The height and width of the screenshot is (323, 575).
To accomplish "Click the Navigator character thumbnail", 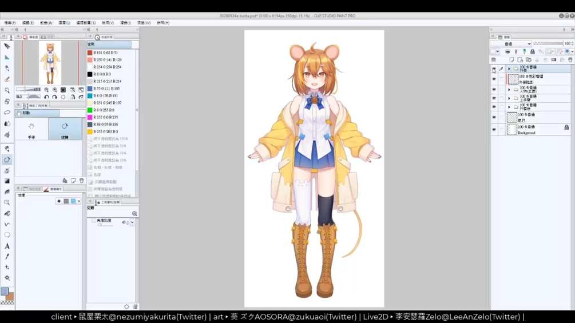I will pyautogui.click(x=50, y=63).
